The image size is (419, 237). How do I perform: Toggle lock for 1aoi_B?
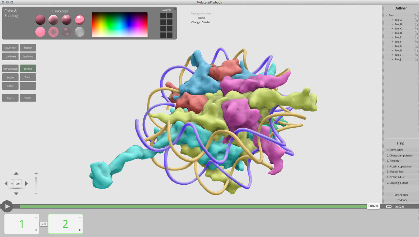(x=416, y=24)
